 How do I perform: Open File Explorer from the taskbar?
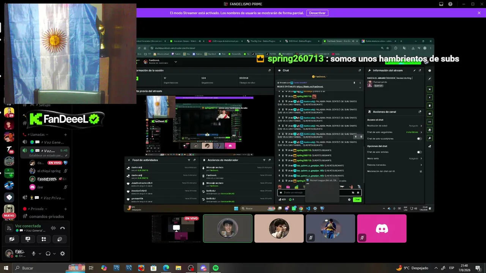[x=178, y=268]
